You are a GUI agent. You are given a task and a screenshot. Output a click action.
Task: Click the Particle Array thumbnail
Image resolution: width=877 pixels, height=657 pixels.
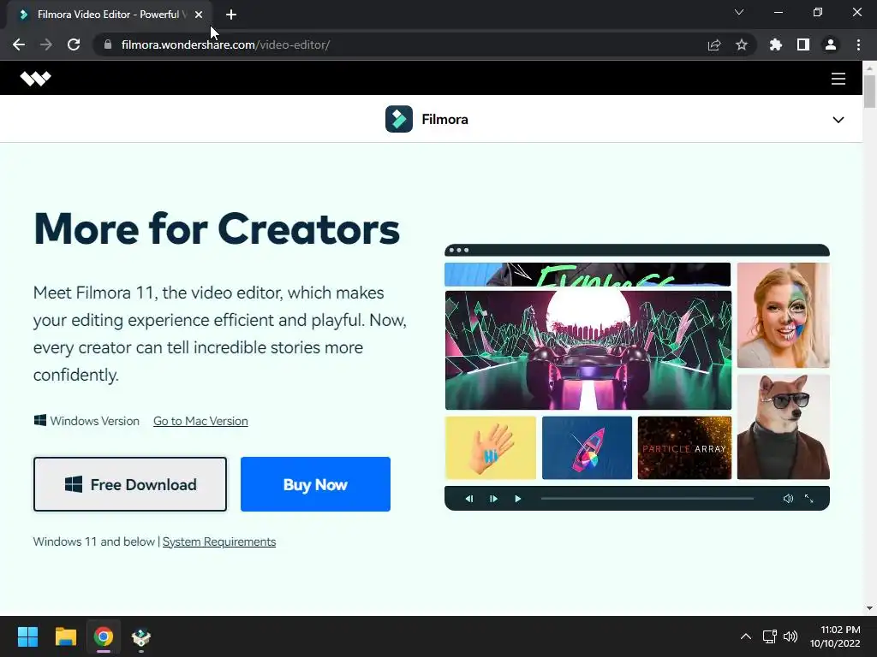point(684,447)
